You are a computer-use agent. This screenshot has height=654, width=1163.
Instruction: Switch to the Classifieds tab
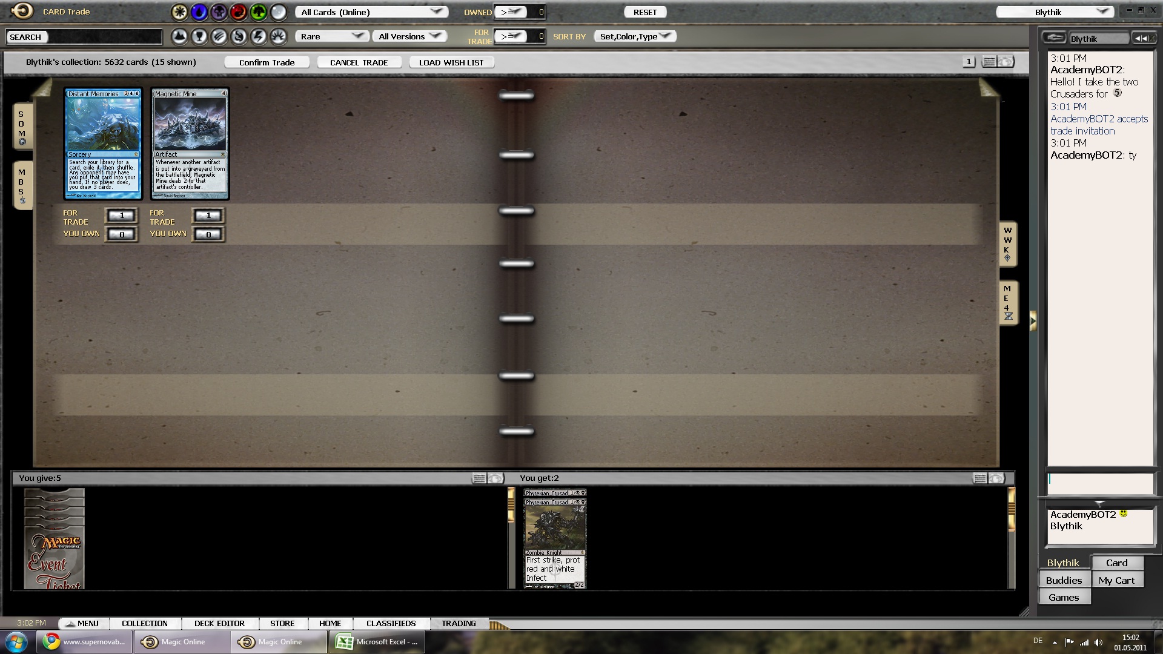(x=391, y=623)
